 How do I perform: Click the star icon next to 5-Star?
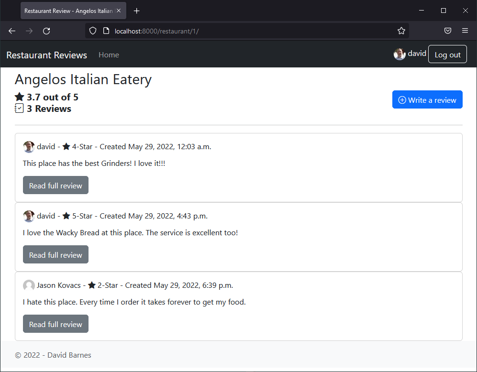coord(66,216)
